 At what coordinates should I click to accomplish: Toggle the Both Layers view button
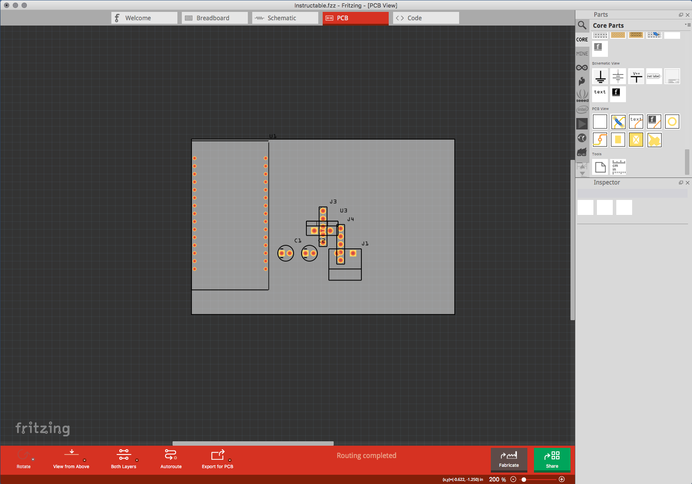click(x=124, y=459)
